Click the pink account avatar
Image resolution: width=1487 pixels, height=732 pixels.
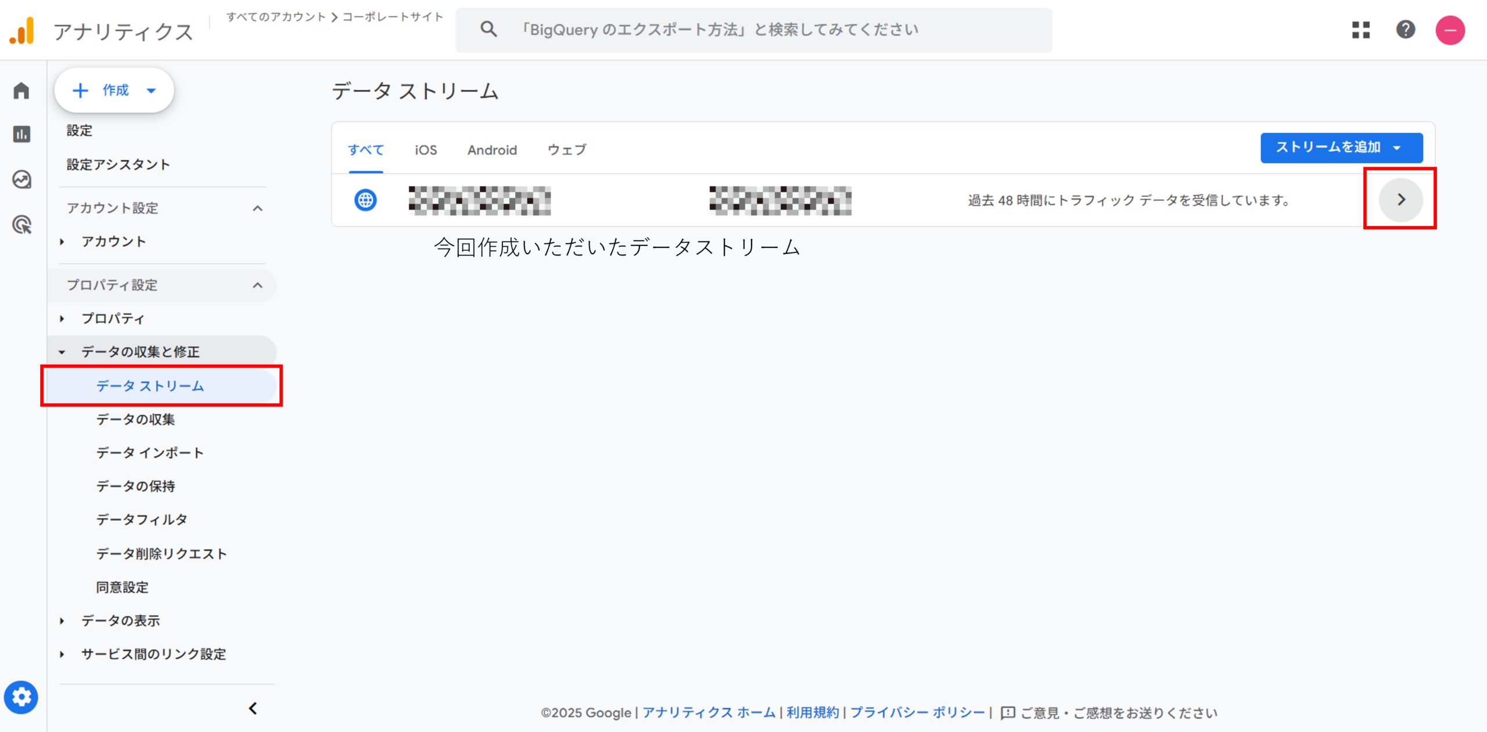[1450, 30]
